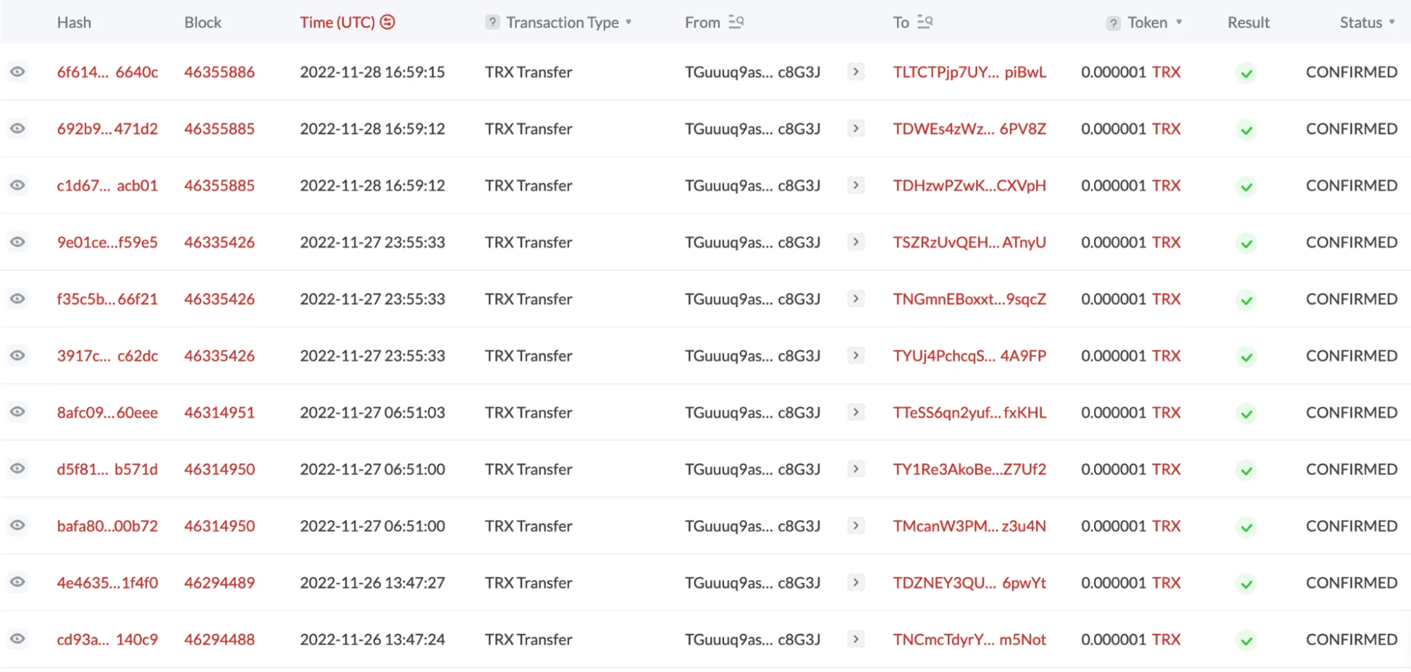Open recipient address TY1Re3AkoBe...Z7Uf2
Image resolution: width=1411 pixels, height=672 pixels.
[x=969, y=469]
